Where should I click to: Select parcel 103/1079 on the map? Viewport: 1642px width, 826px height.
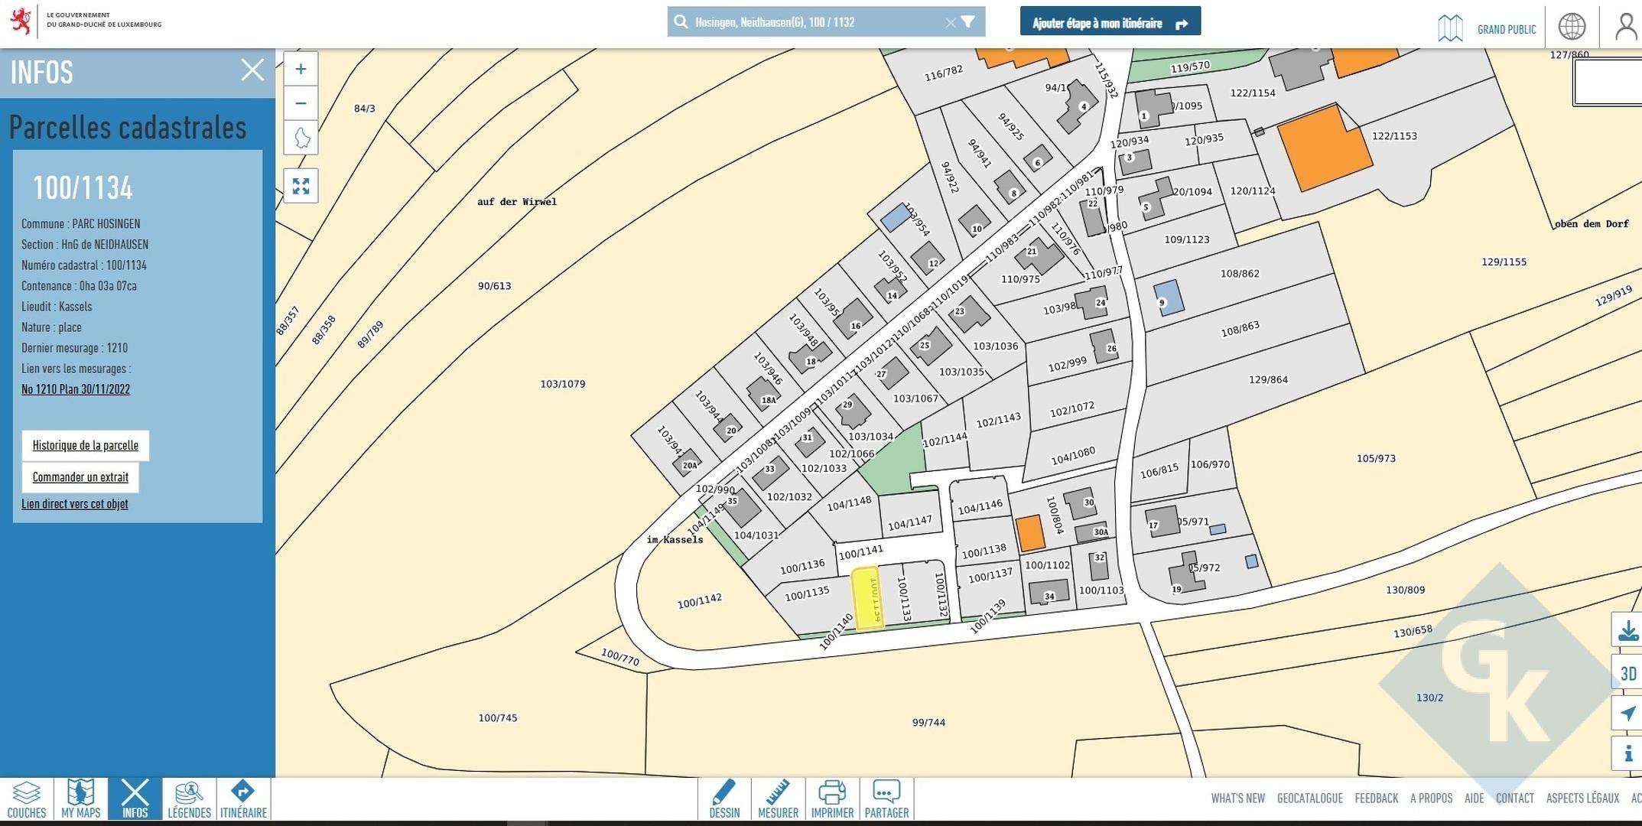(x=562, y=384)
